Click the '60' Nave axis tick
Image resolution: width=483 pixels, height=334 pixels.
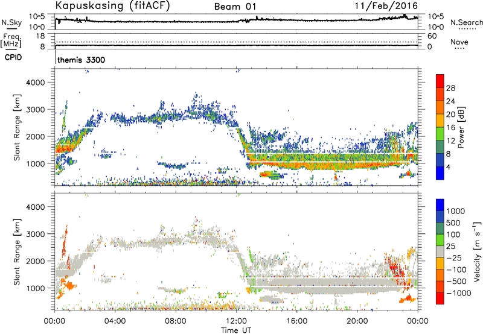[x=432, y=36]
